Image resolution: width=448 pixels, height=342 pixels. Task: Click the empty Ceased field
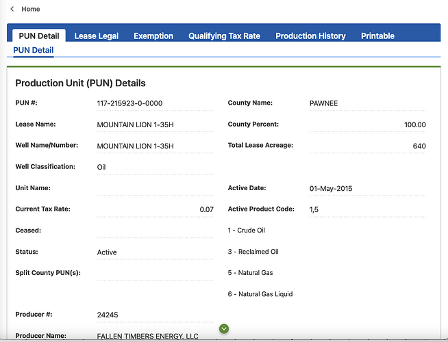point(155,231)
